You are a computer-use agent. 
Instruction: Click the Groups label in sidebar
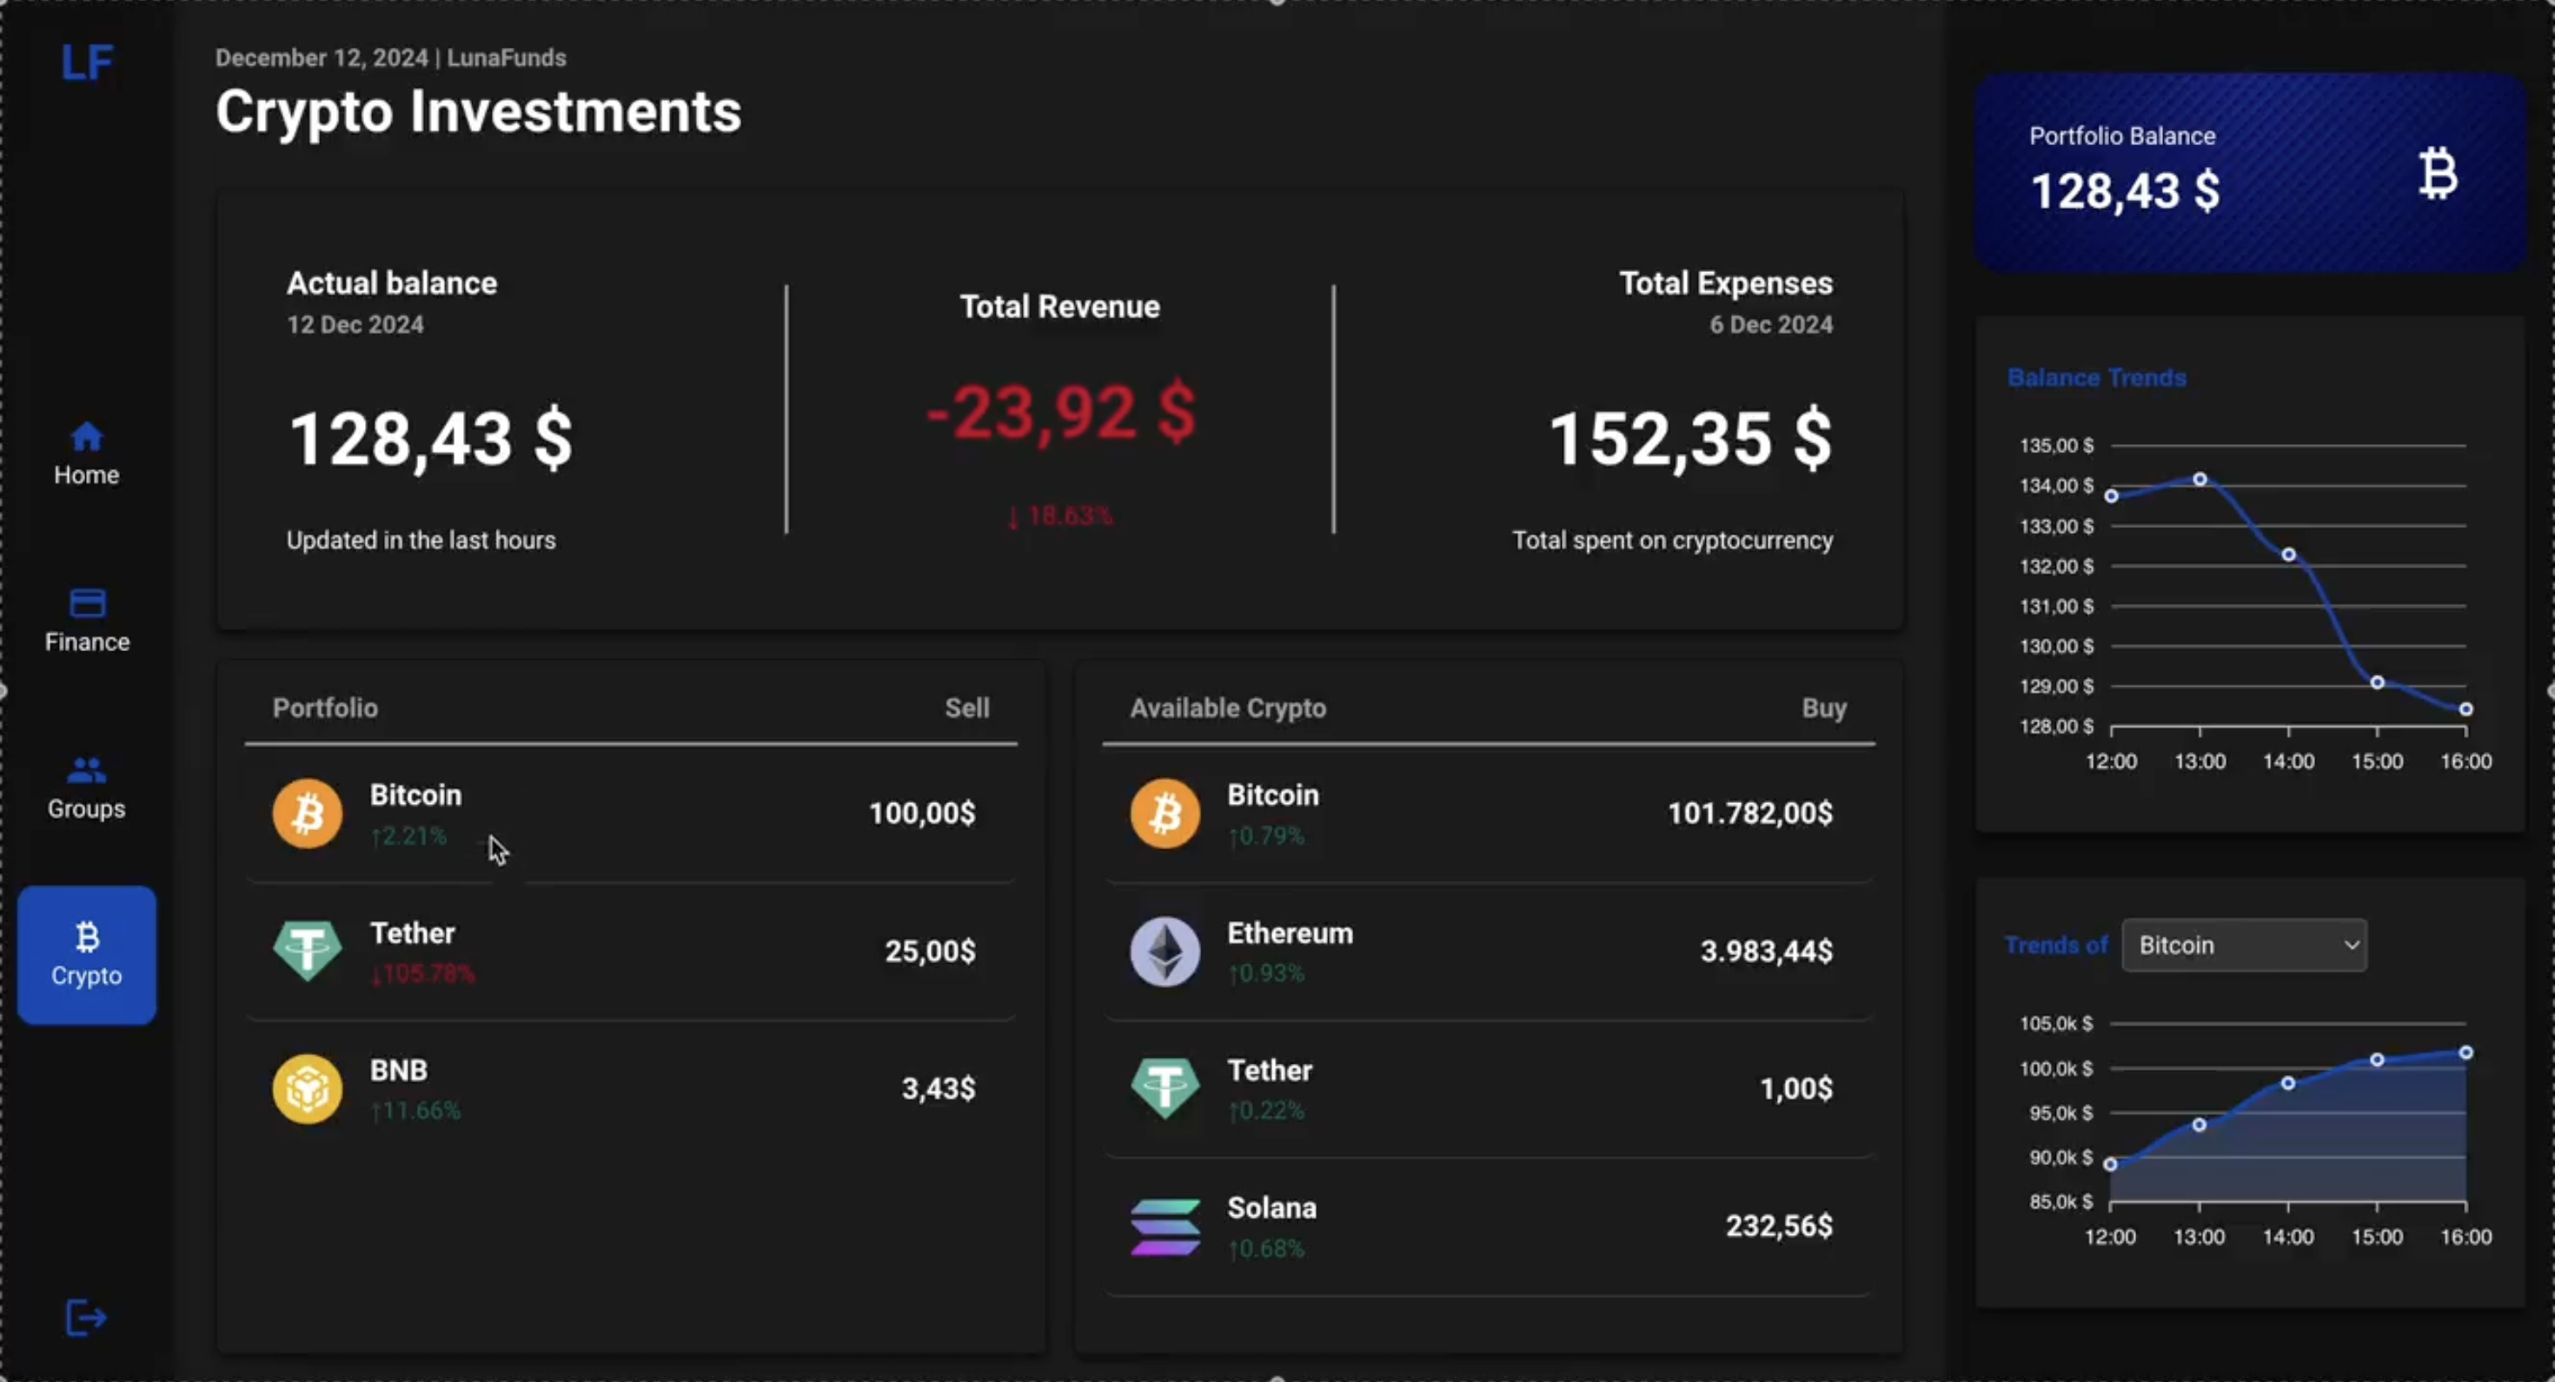86,808
